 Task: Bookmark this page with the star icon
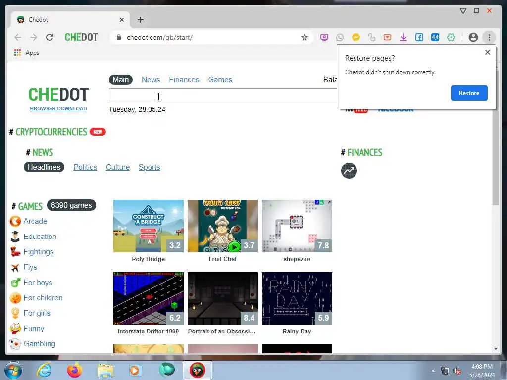[304, 37]
